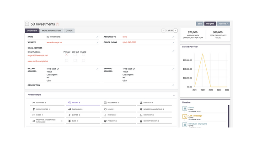Viewport: 257px width, 168px height.
Task: Open the Quotes relationship
Action: tap(83, 115)
